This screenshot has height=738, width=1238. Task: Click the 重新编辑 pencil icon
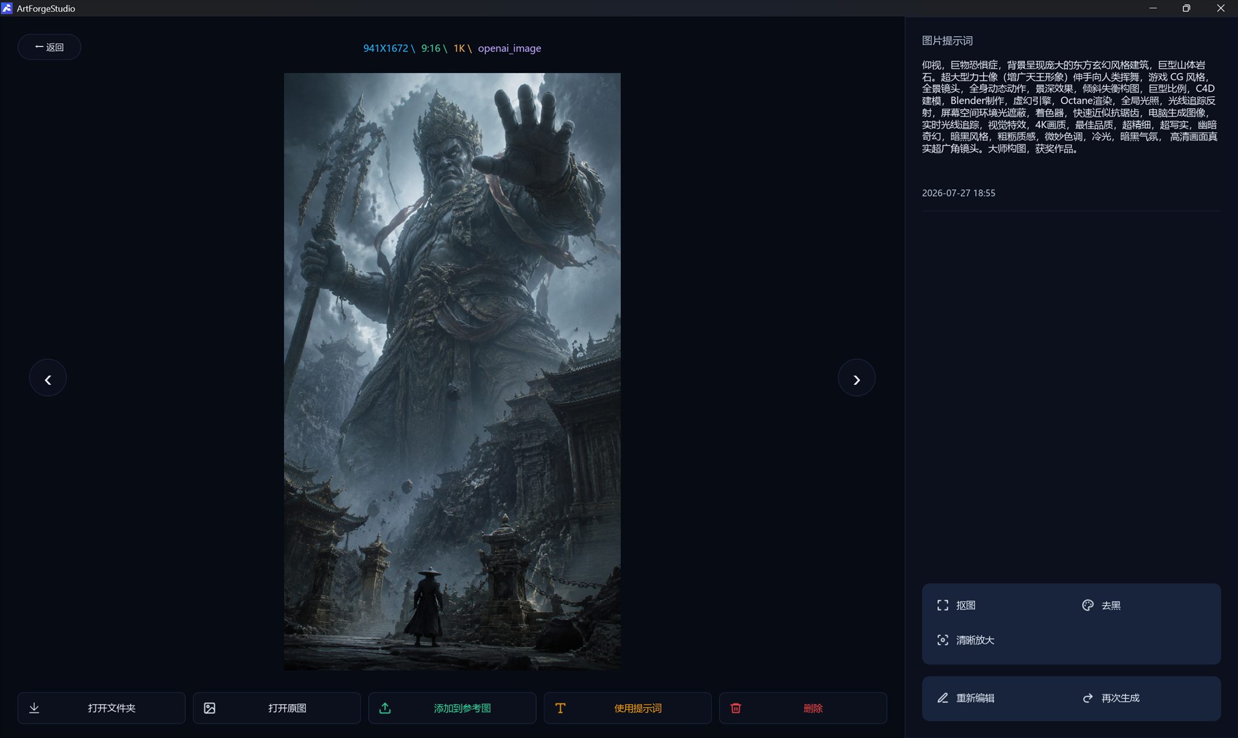[943, 698]
